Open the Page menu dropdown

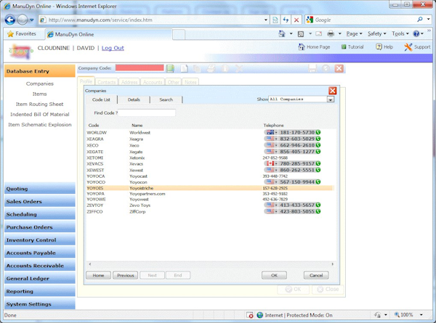coord(355,34)
